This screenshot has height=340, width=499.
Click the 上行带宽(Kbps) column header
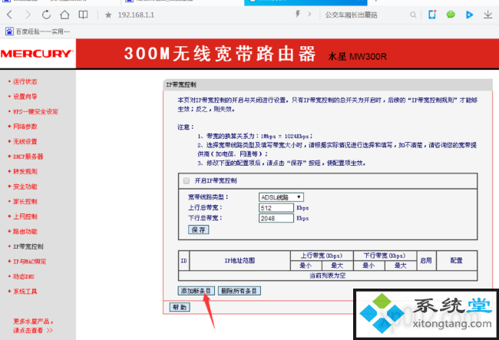pyautogui.click(x=322, y=256)
